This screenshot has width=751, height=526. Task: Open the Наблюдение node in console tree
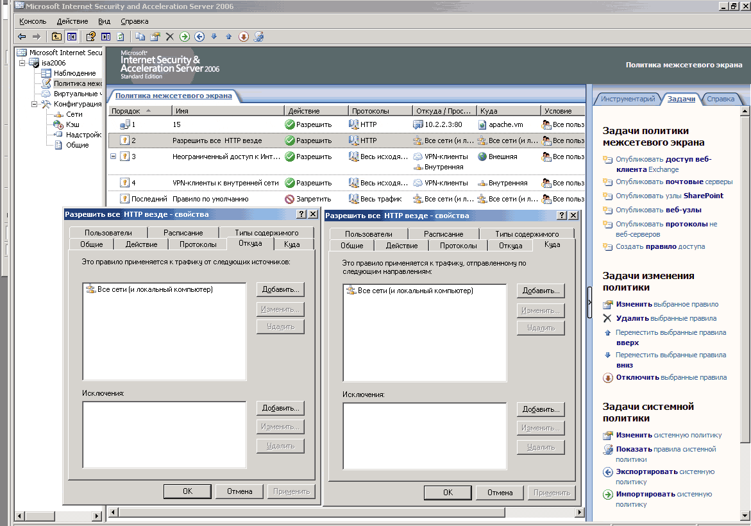[74, 73]
